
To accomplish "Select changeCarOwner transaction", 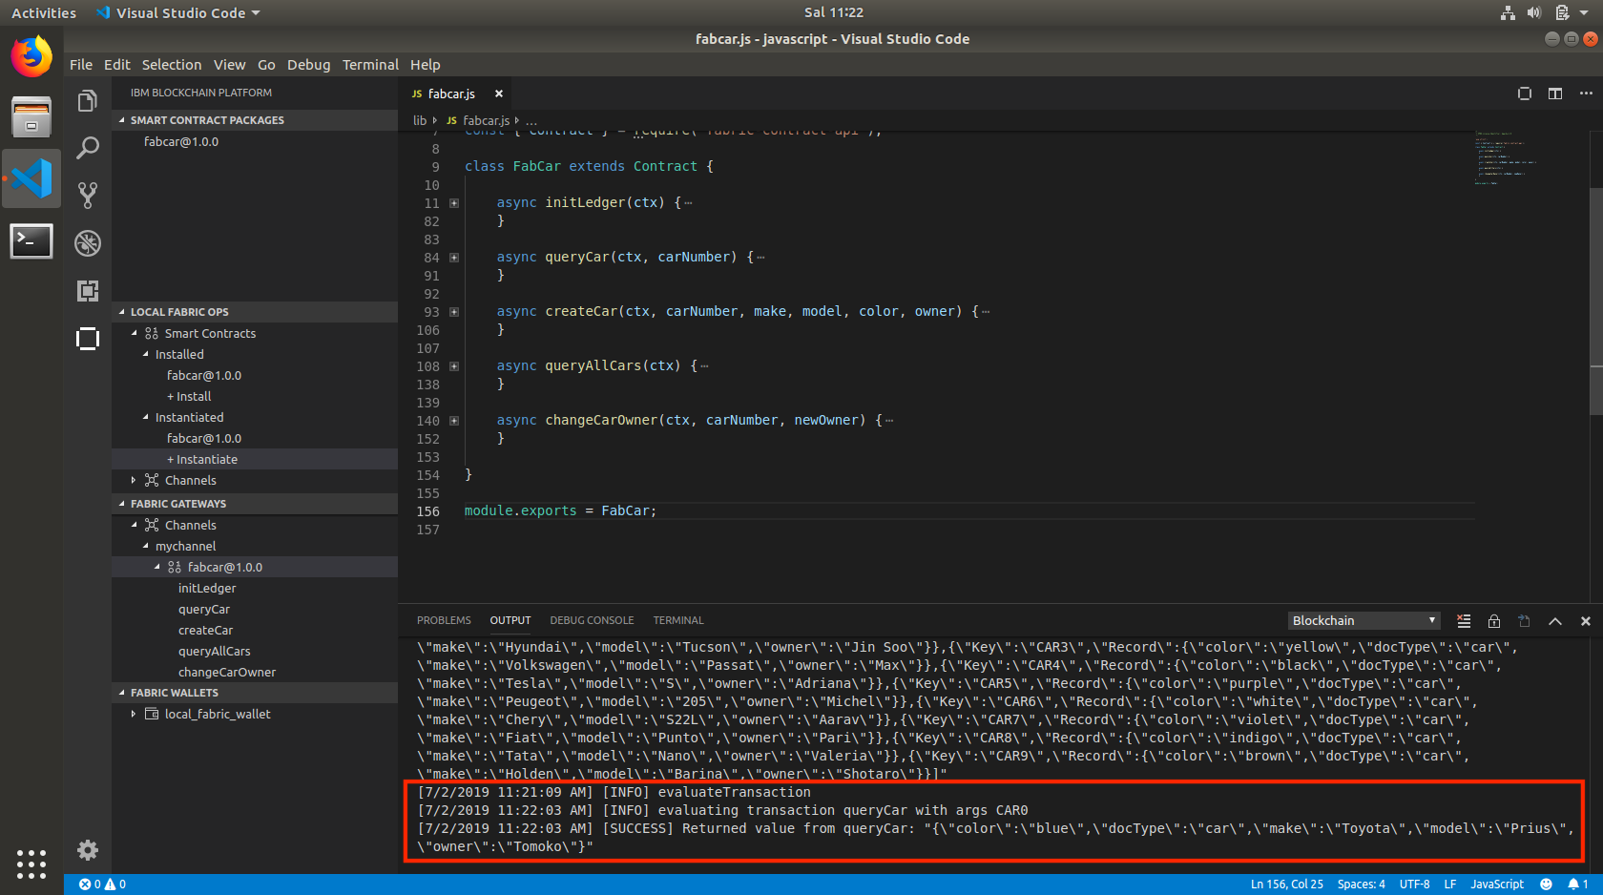I will click(x=227, y=672).
